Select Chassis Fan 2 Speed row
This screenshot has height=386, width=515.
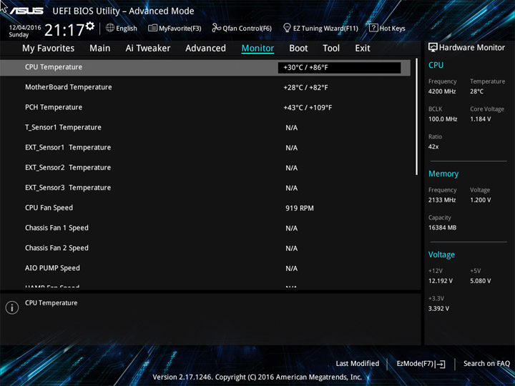(x=205, y=248)
